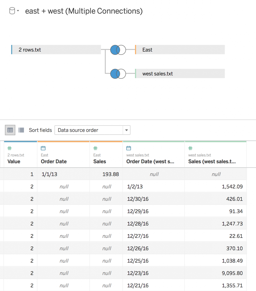Click the number type icon on Value field
This screenshot has width=256, height=291.
point(10,148)
